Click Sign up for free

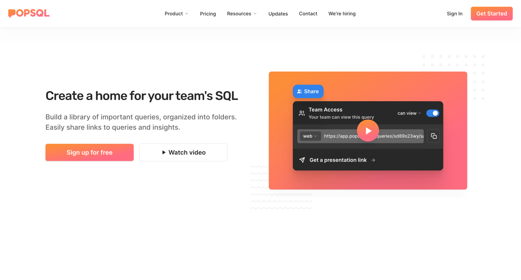click(90, 152)
